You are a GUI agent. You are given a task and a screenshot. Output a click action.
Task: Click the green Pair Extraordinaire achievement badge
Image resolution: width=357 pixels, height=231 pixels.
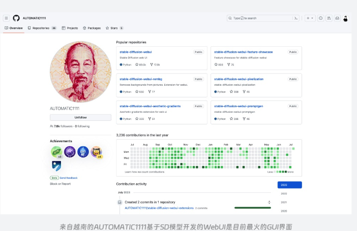tap(56, 152)
